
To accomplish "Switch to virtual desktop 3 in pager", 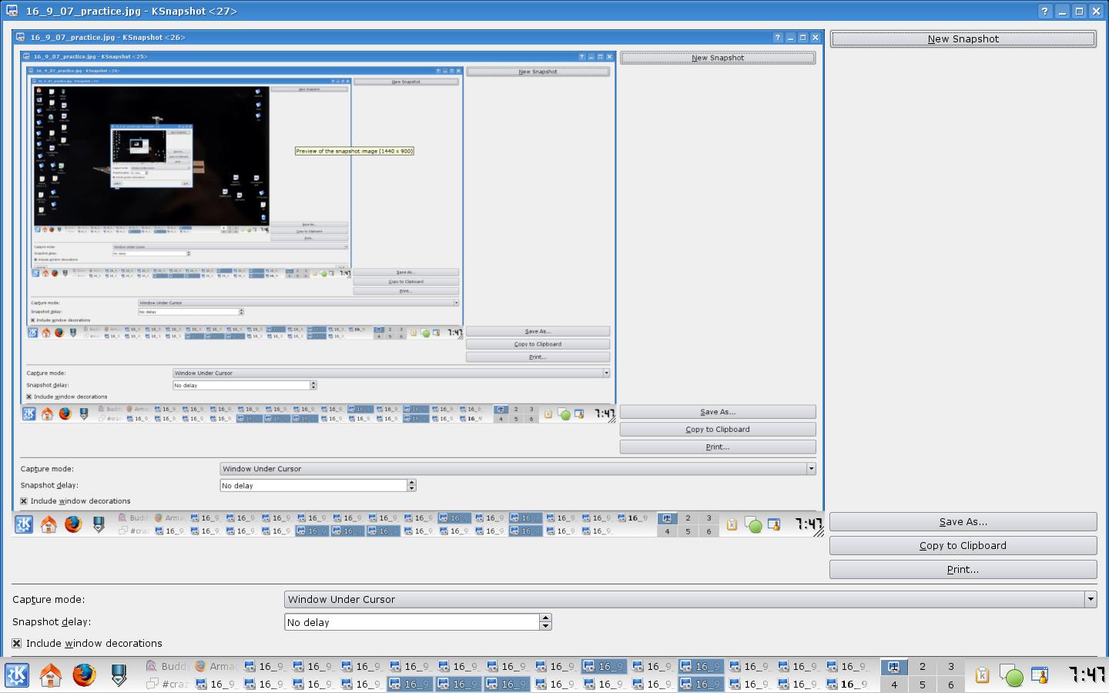I will click(950, 667).
